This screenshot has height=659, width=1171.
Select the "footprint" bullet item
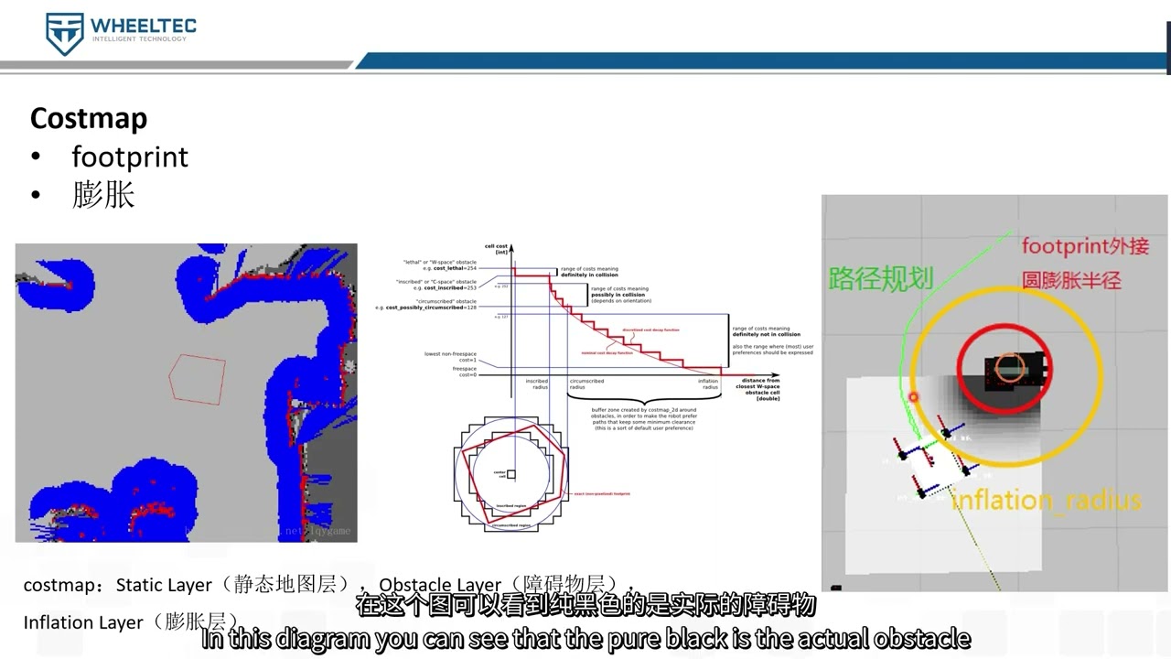130,157
